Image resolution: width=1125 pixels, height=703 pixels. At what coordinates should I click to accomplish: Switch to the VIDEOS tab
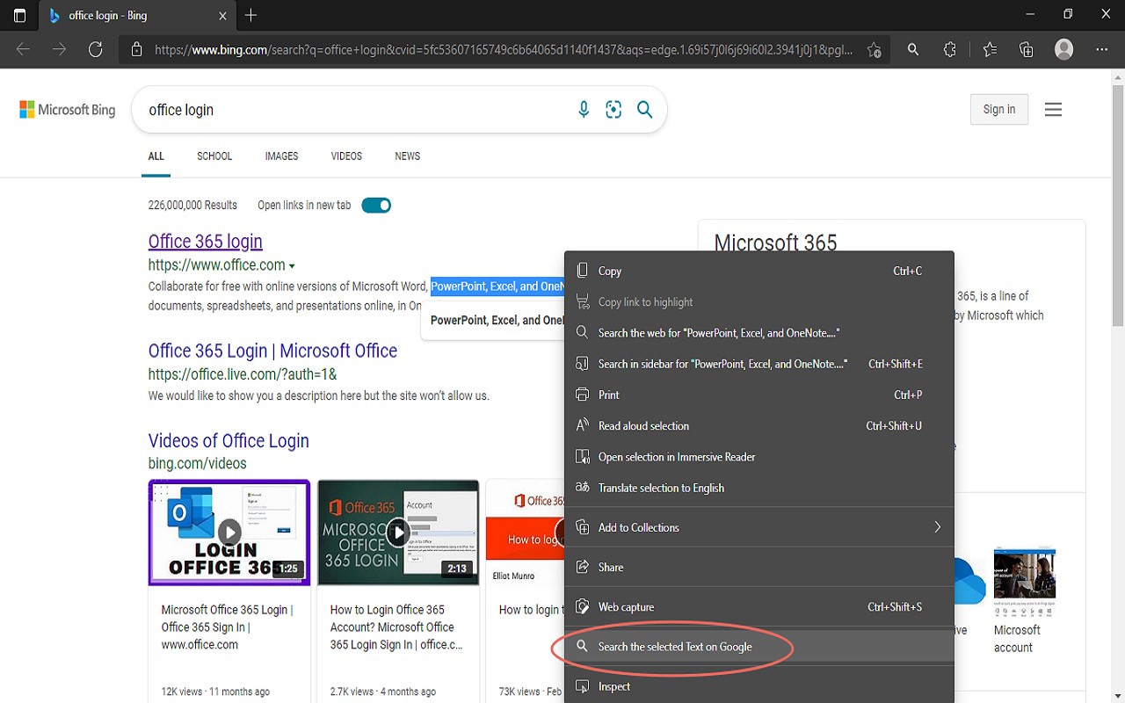click(x=346, y=156)
